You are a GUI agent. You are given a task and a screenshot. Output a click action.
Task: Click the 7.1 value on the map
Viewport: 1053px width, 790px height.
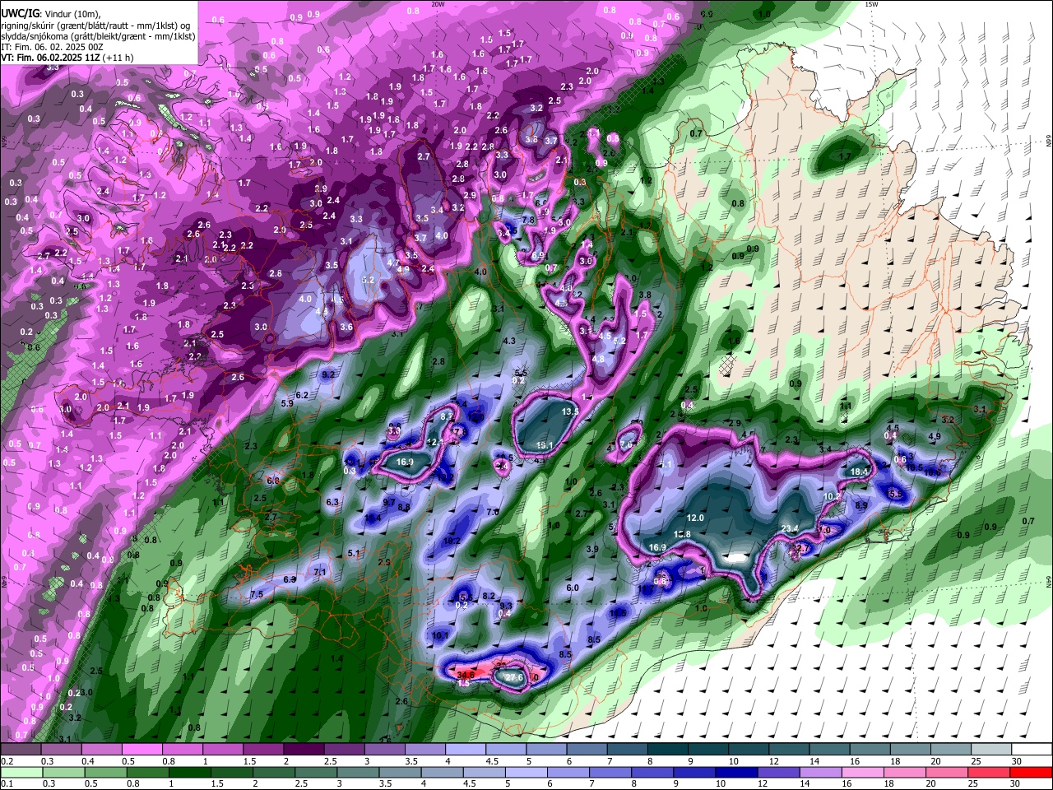(320, 572)
